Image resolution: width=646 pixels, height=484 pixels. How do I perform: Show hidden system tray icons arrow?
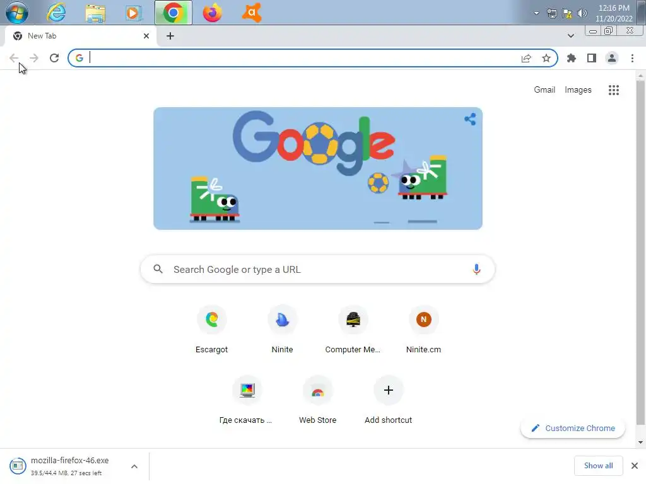point(536,13)
